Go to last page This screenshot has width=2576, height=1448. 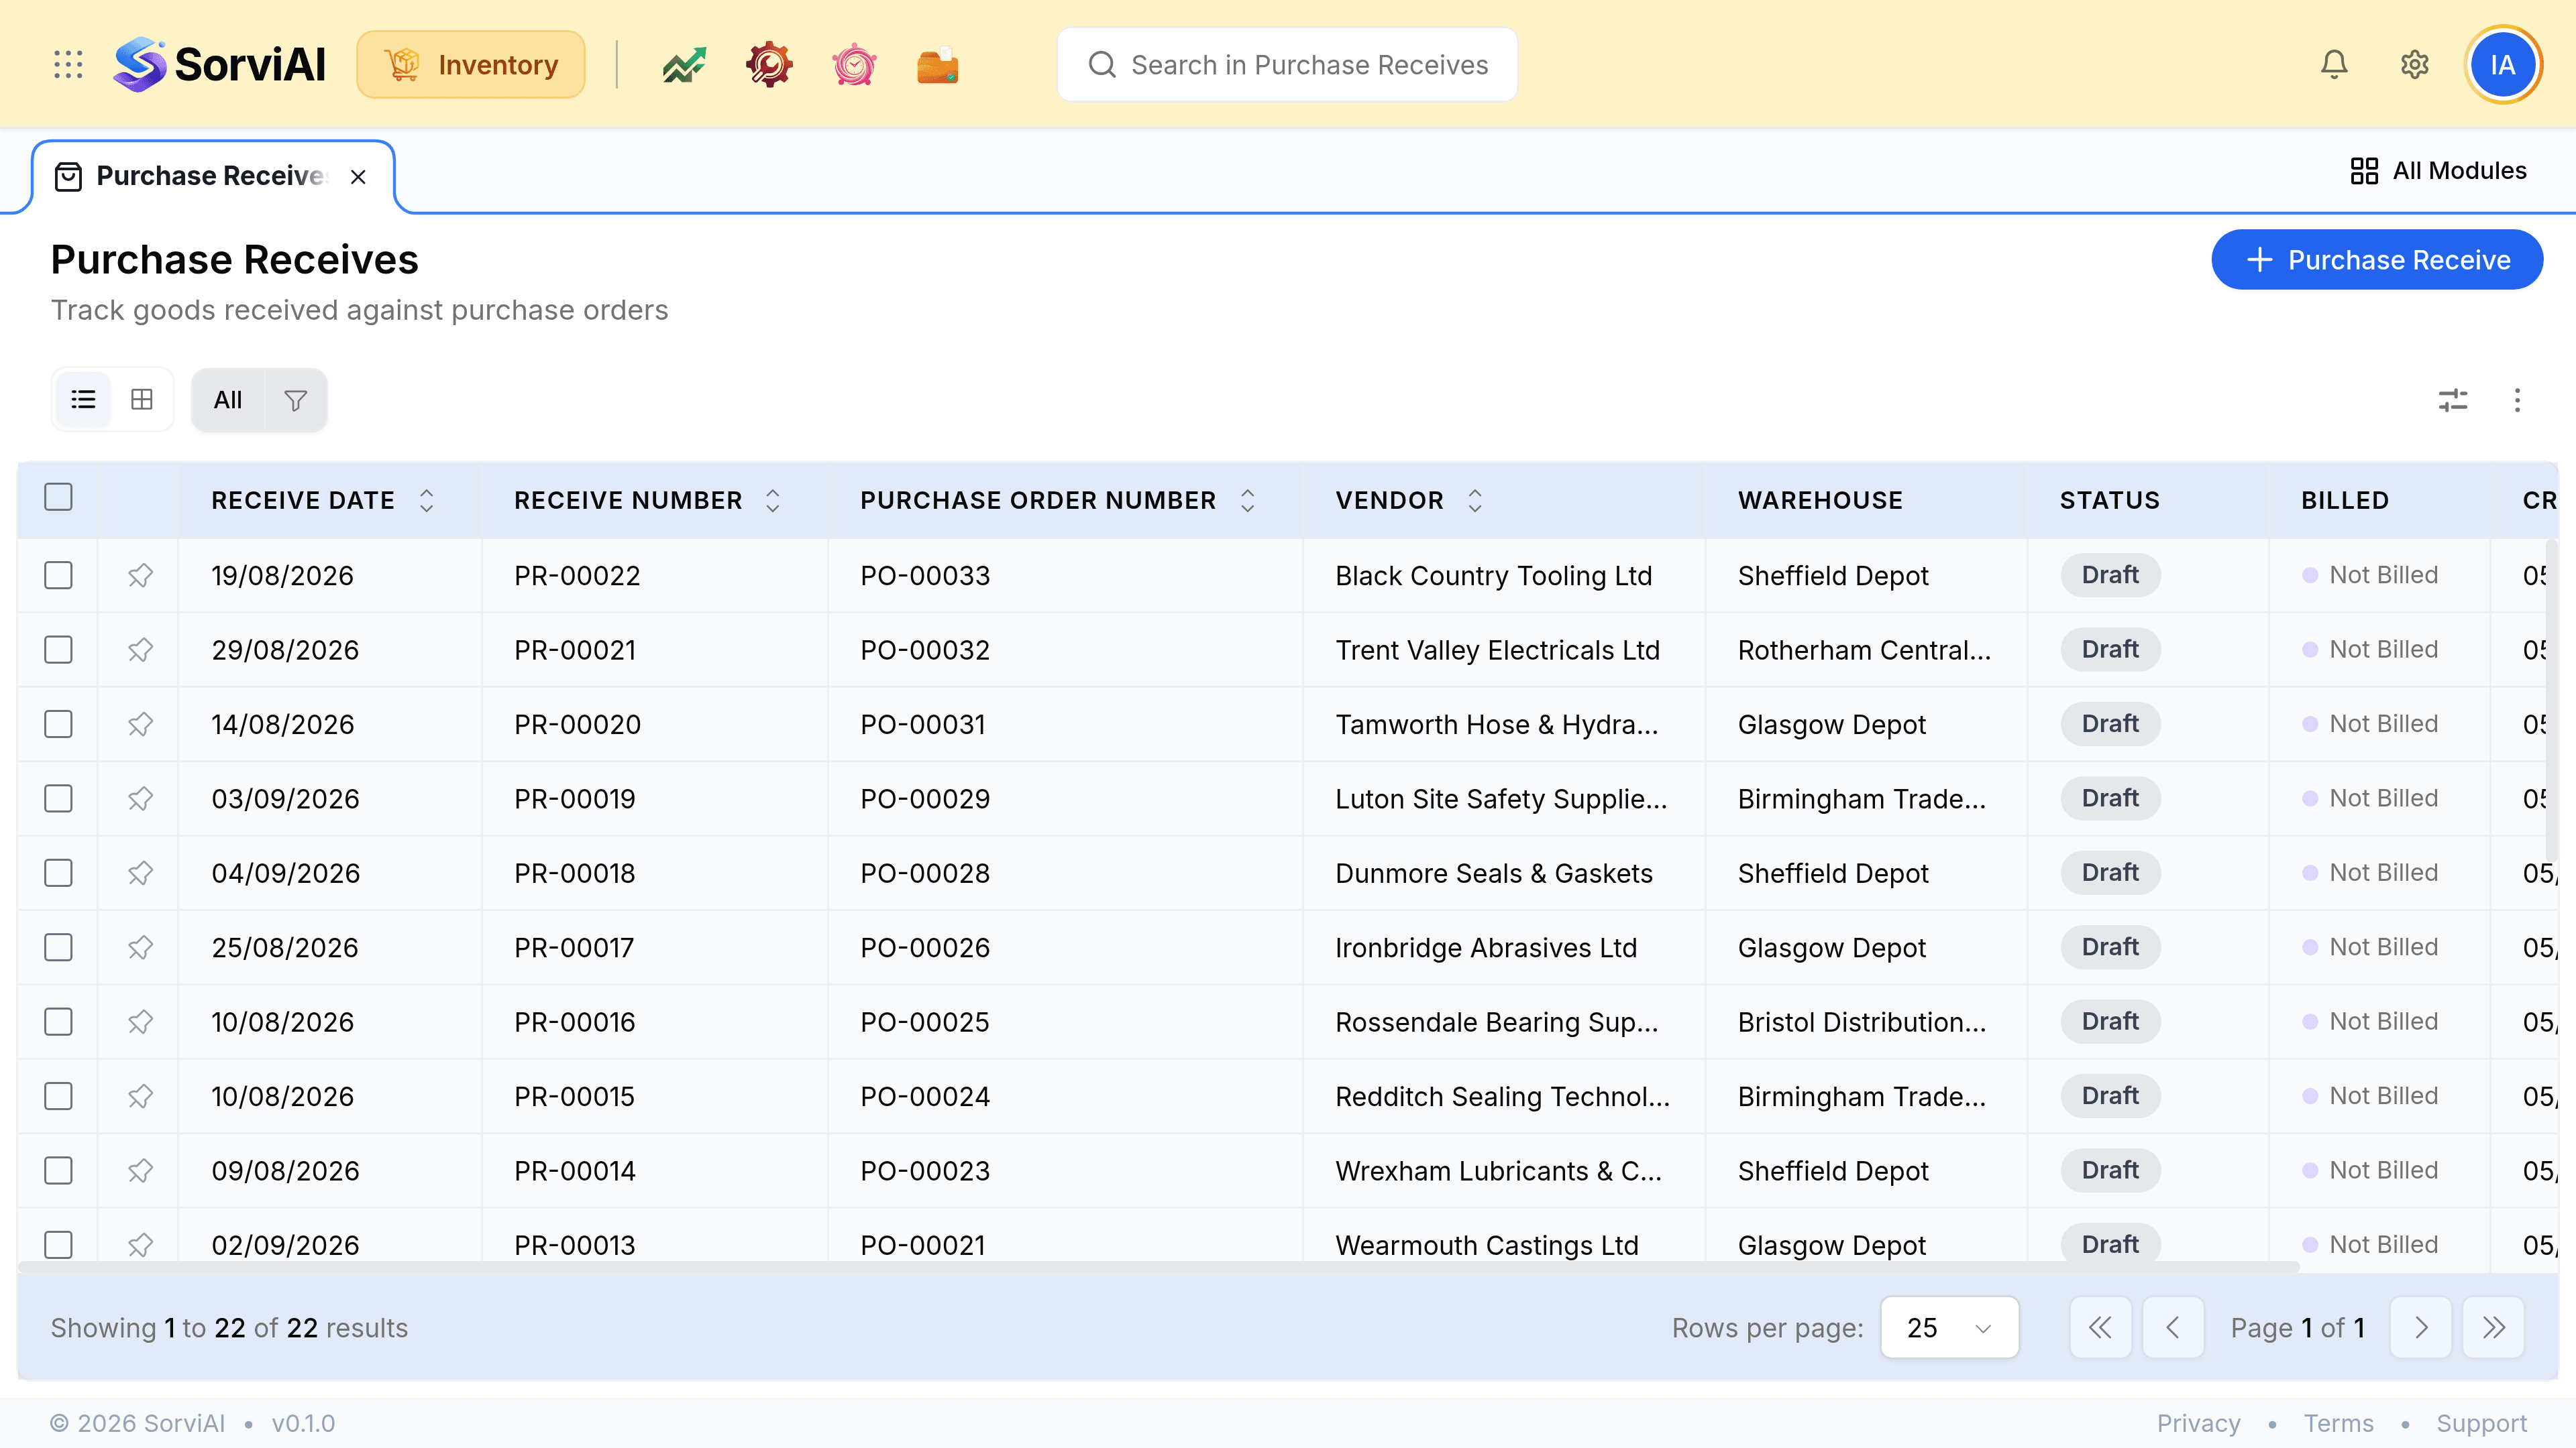(x=2494, y=1328)
